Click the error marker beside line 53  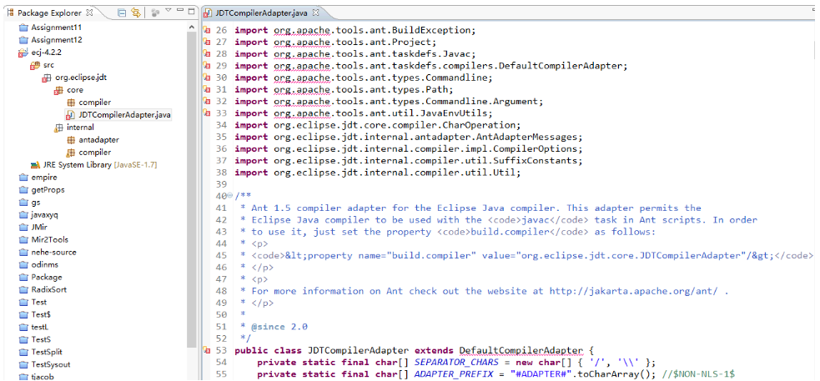(x=207, y=350)
